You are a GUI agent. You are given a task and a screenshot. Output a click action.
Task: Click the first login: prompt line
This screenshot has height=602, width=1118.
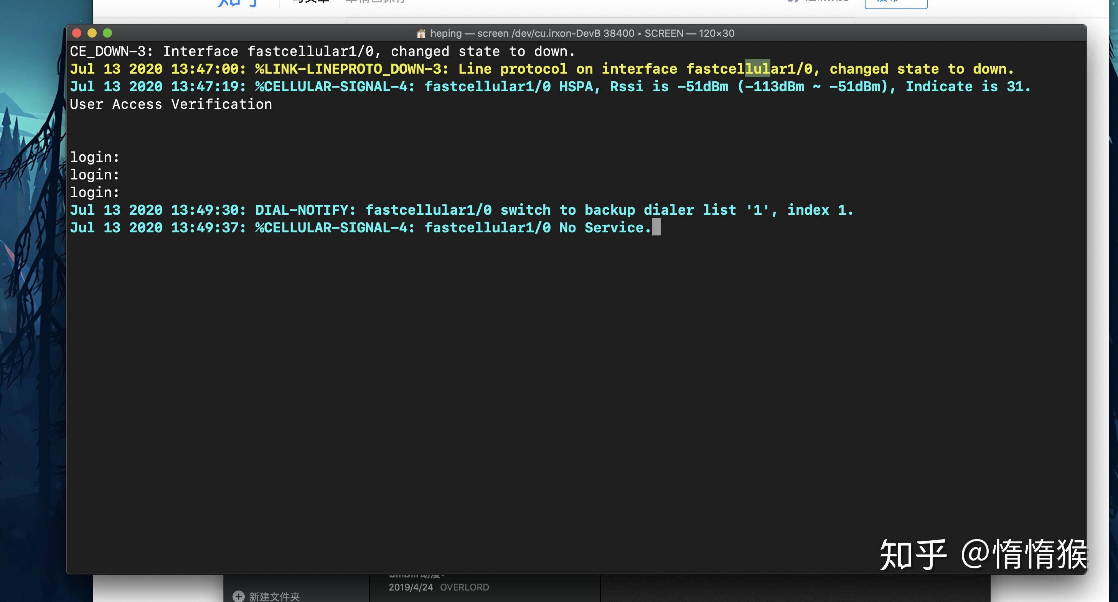click(x=95, y=157)
